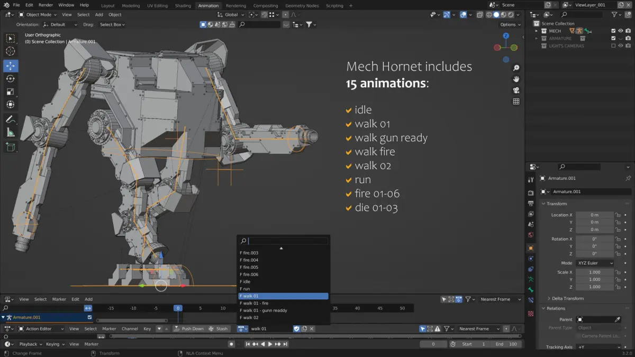635x357 pixels.
Task: Hide the MECH collection with eye icon
Action: coord(621,31)
